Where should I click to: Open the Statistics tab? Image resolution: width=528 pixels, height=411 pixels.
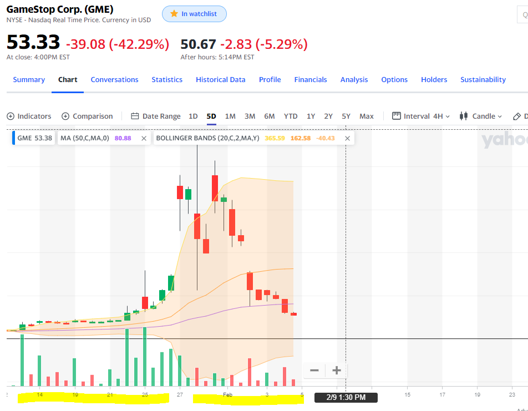167,79
